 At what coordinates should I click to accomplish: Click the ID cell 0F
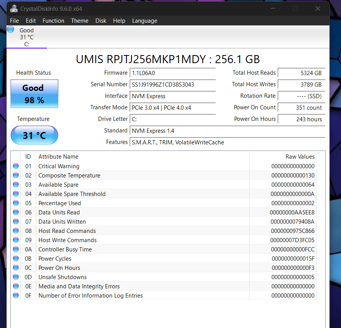(x=28, y=296)
